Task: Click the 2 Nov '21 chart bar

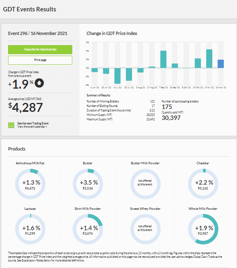Action: (x=209, y=59)
